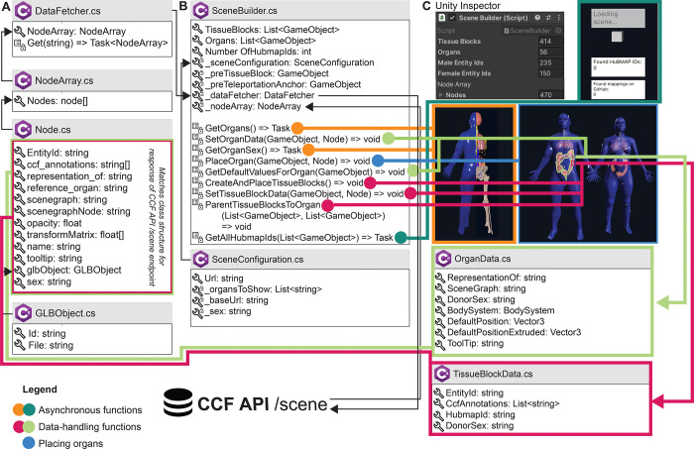The height and width of the screenshot is (449, 694).
Task: Click the method icon beside Get(string) in DataFetcher
Action: [20, 43]
